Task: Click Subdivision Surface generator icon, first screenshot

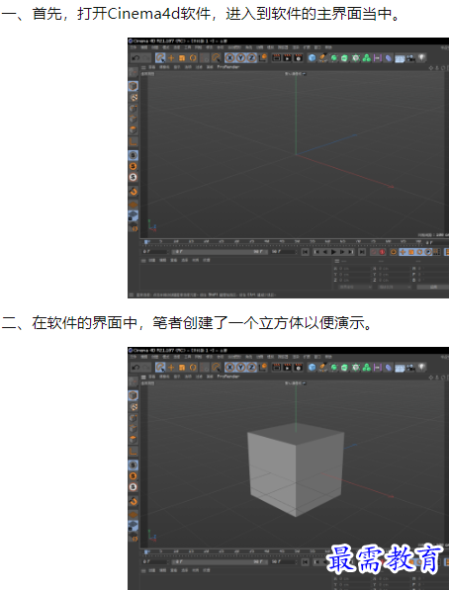Action: [334, 58]
